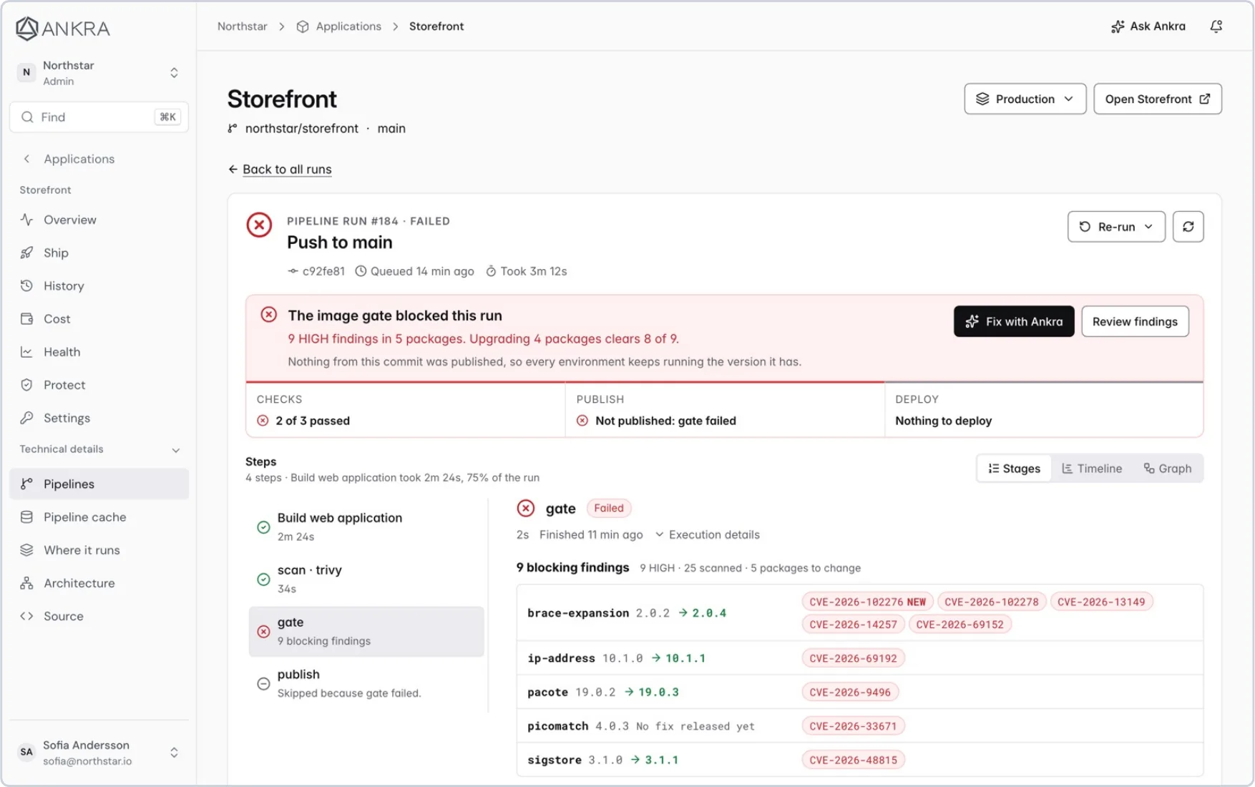Viewport: 1255px width, 787px height.
Task: Click the refresh icon button beside Re-run
Action: pos(1188,227)
